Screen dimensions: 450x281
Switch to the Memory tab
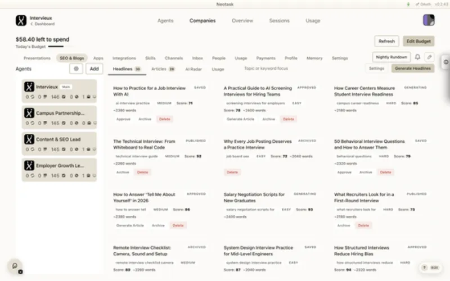[314, 58]
